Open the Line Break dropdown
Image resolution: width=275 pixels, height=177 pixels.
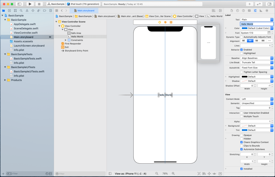[x=257, y=62]
